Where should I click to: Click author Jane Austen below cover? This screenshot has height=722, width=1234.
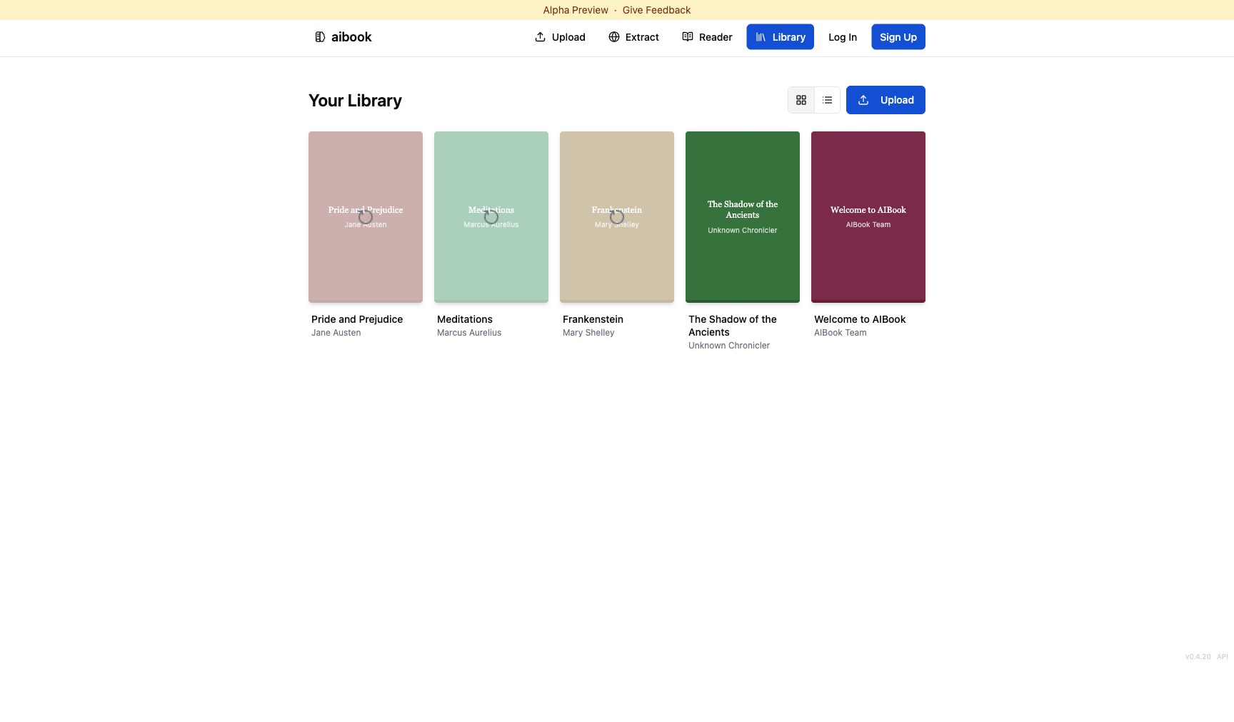(336, 333)
